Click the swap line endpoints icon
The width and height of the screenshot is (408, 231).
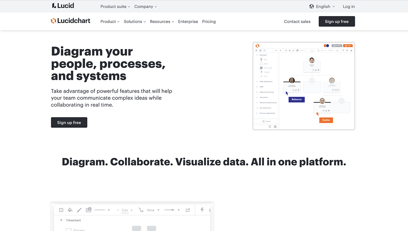(x=188, y=210)
